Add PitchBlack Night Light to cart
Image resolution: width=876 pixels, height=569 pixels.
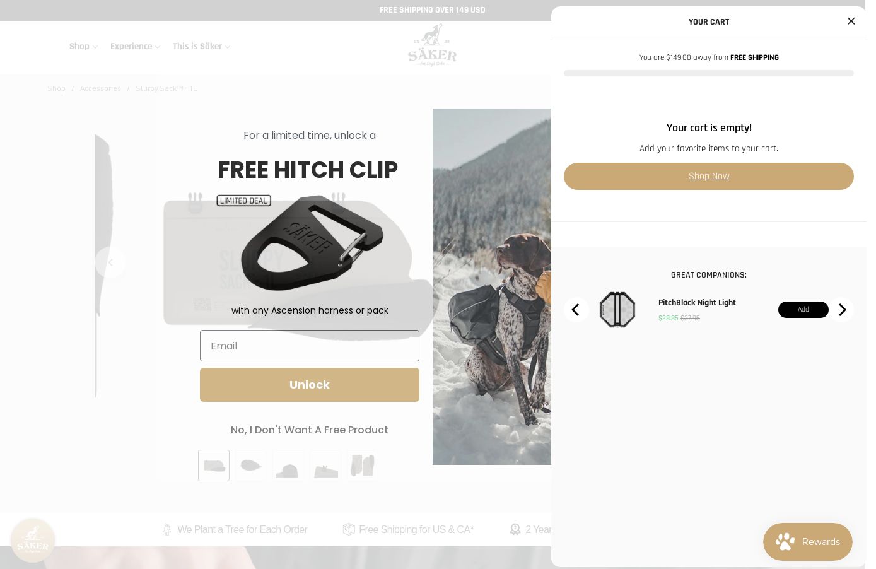[803, 310]
